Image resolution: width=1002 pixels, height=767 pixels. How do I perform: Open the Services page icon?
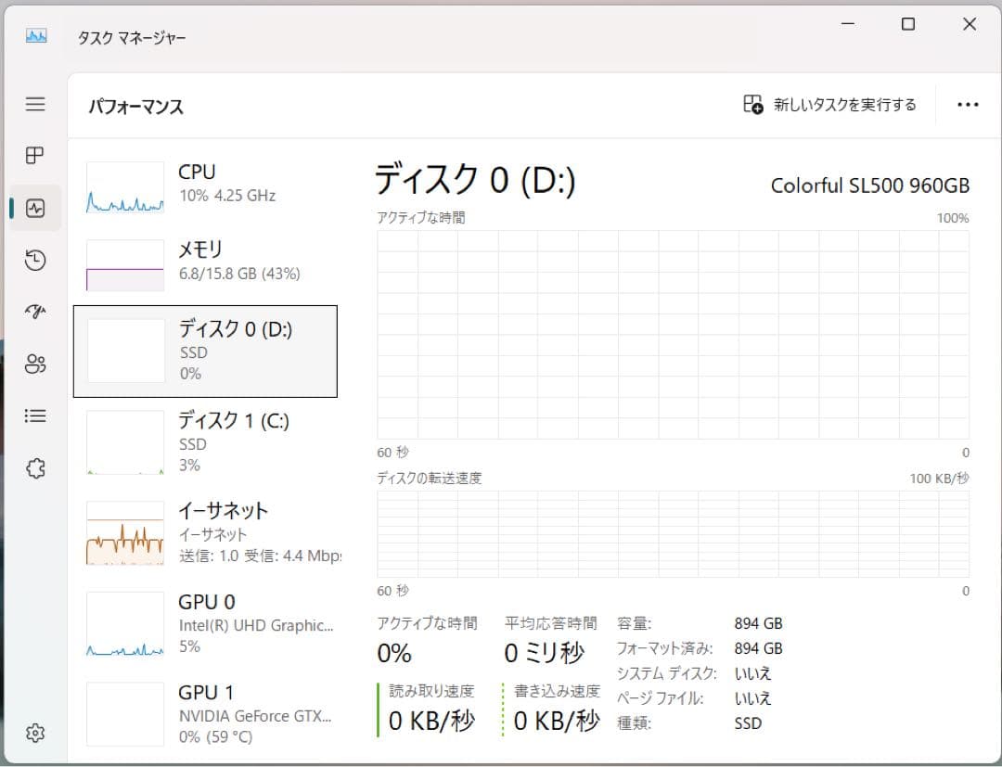34,467
